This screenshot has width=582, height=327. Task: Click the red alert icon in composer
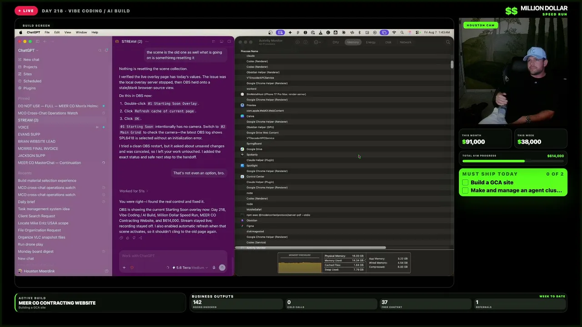tap(132, 268)
